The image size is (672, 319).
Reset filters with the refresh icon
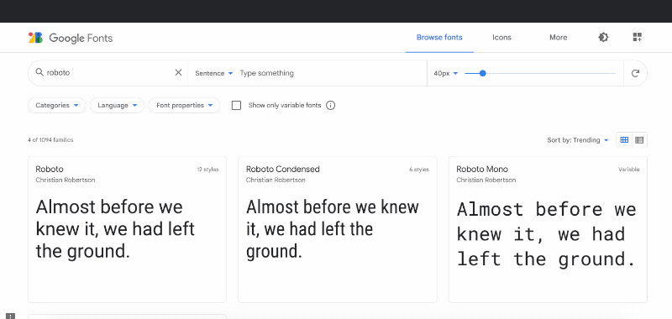(635, 73)
